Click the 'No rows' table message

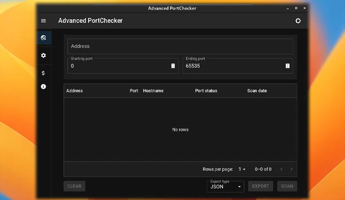[x=180, y=129]
